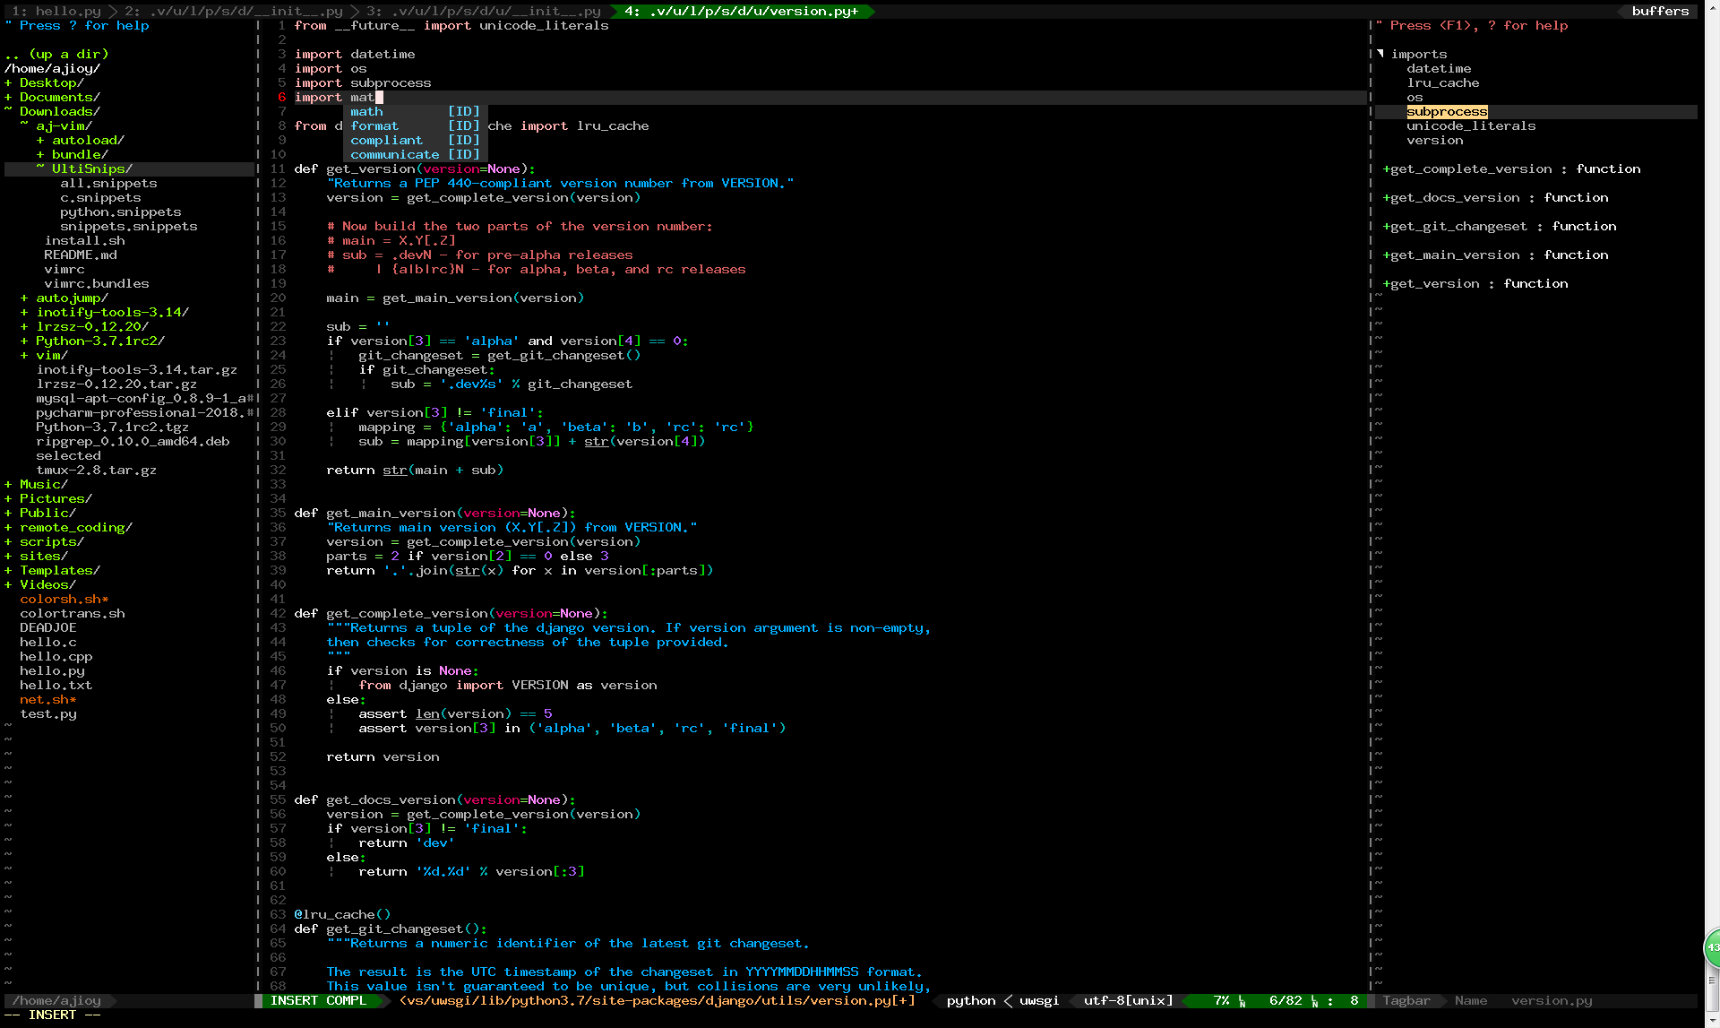Image resolution: width=1720 pixels, height=1028 pixels.
Task: Open the hello.cpp file
Action: [56, 656]
